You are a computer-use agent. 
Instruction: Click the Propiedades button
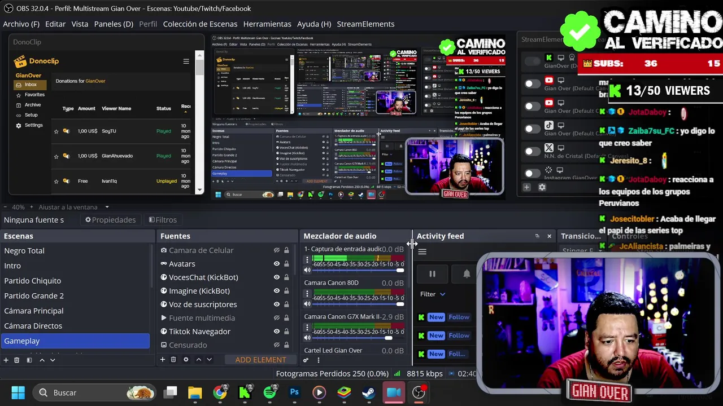click(x=110, y=220)
